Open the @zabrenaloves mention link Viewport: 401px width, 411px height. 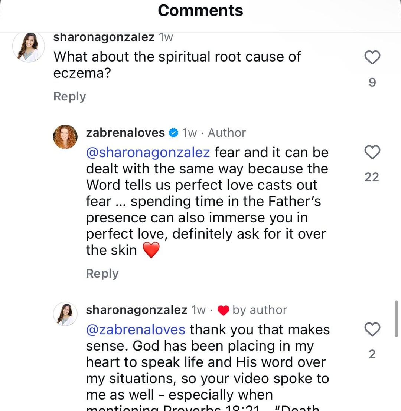coord(136,329)
